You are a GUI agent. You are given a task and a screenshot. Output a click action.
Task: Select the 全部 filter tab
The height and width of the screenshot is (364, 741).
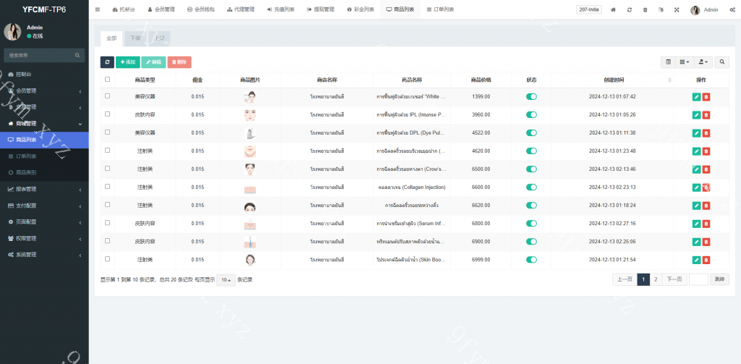pos(111,39)
